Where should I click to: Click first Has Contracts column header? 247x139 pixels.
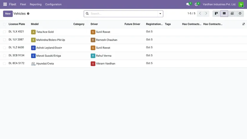click(x=192, y=24)
